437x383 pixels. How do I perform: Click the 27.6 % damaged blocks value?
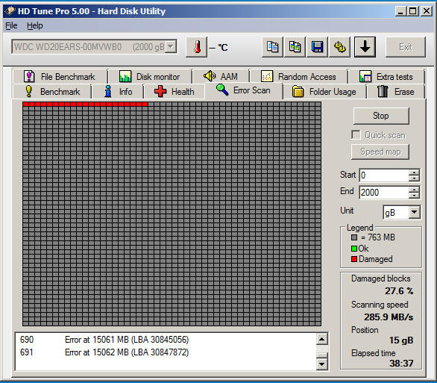(399, 291)
